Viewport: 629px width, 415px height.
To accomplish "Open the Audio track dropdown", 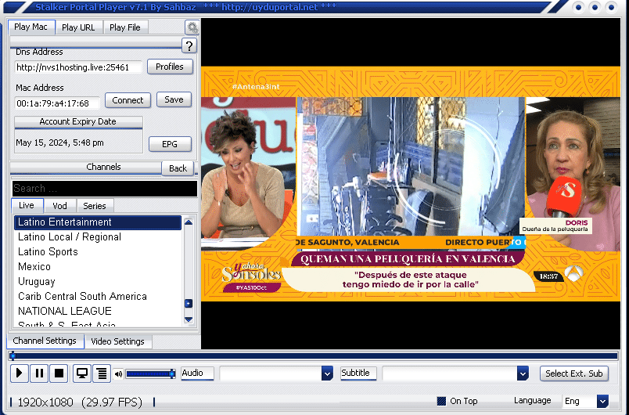I will [x=327, y=373].
